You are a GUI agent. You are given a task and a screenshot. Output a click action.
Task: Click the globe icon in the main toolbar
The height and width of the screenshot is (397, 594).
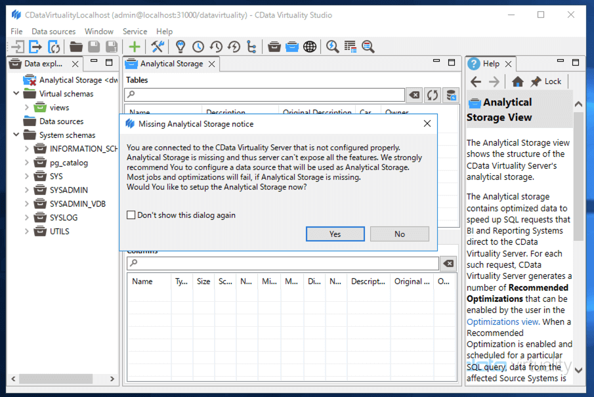310,47
